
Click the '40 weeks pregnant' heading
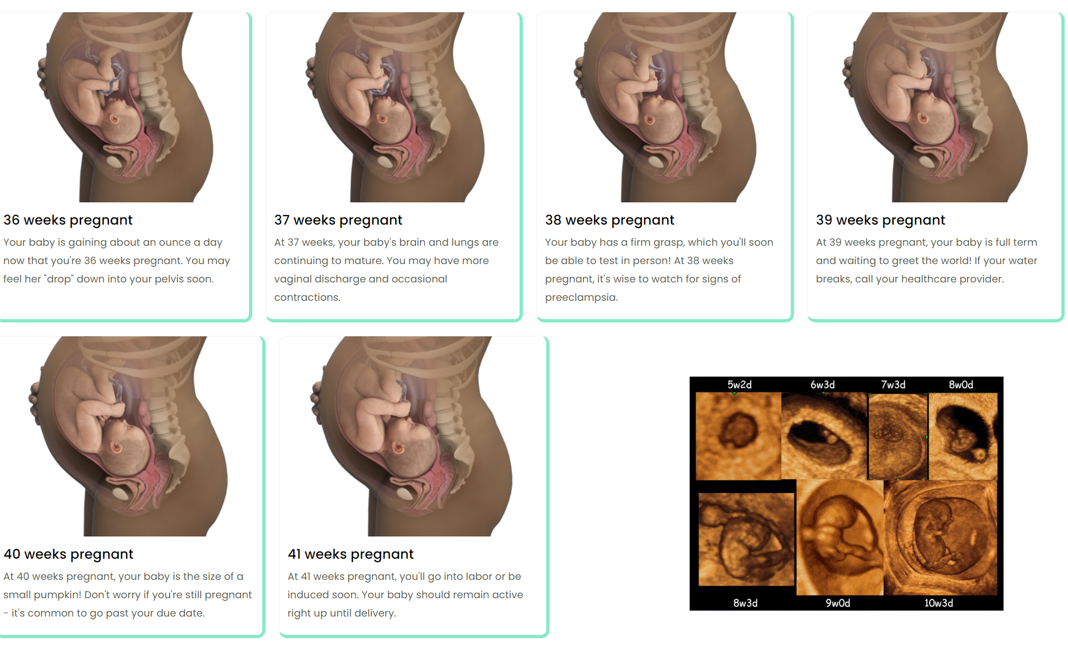pos(68,554)
